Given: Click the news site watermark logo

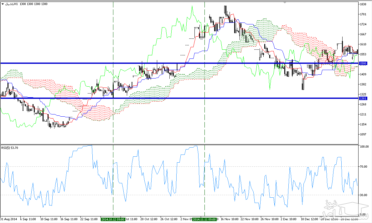Looking at the screenshot, I should click(x=345, y=209).
